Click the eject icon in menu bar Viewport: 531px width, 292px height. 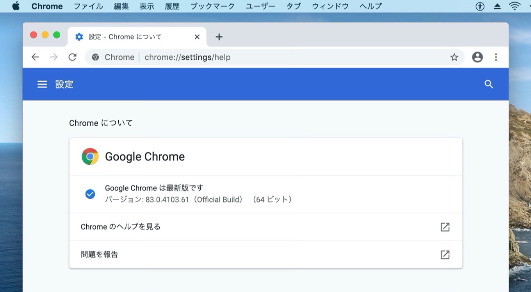(x=497, y=6)
